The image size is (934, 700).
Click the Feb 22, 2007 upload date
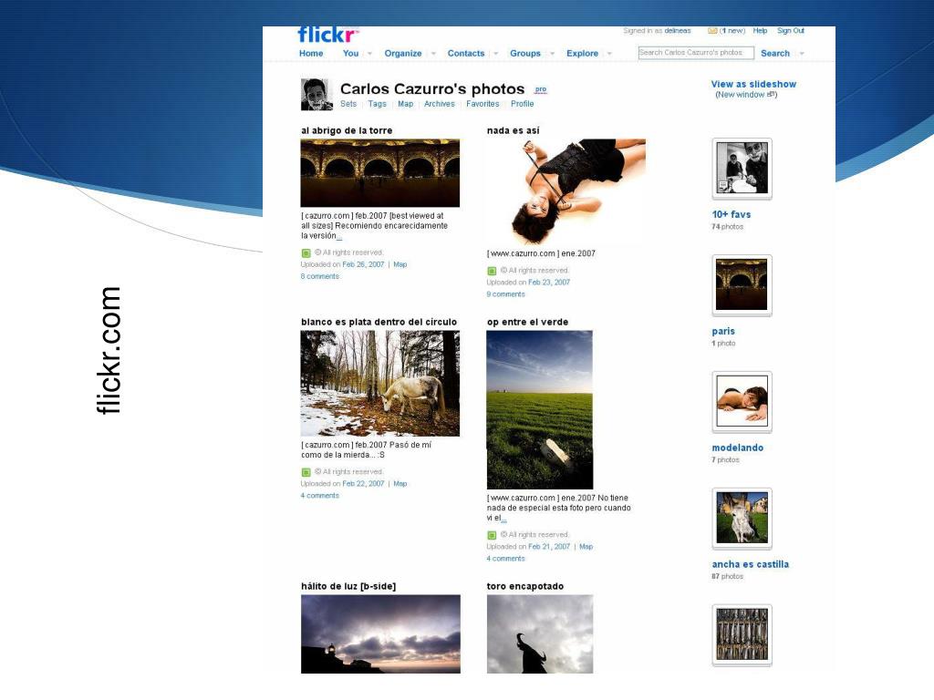tap(363, 483)
